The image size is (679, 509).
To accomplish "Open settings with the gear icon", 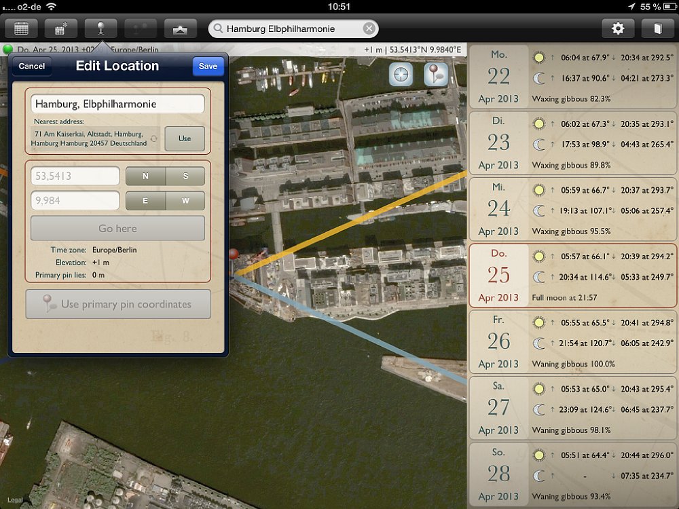I will [x=618, y=29].
